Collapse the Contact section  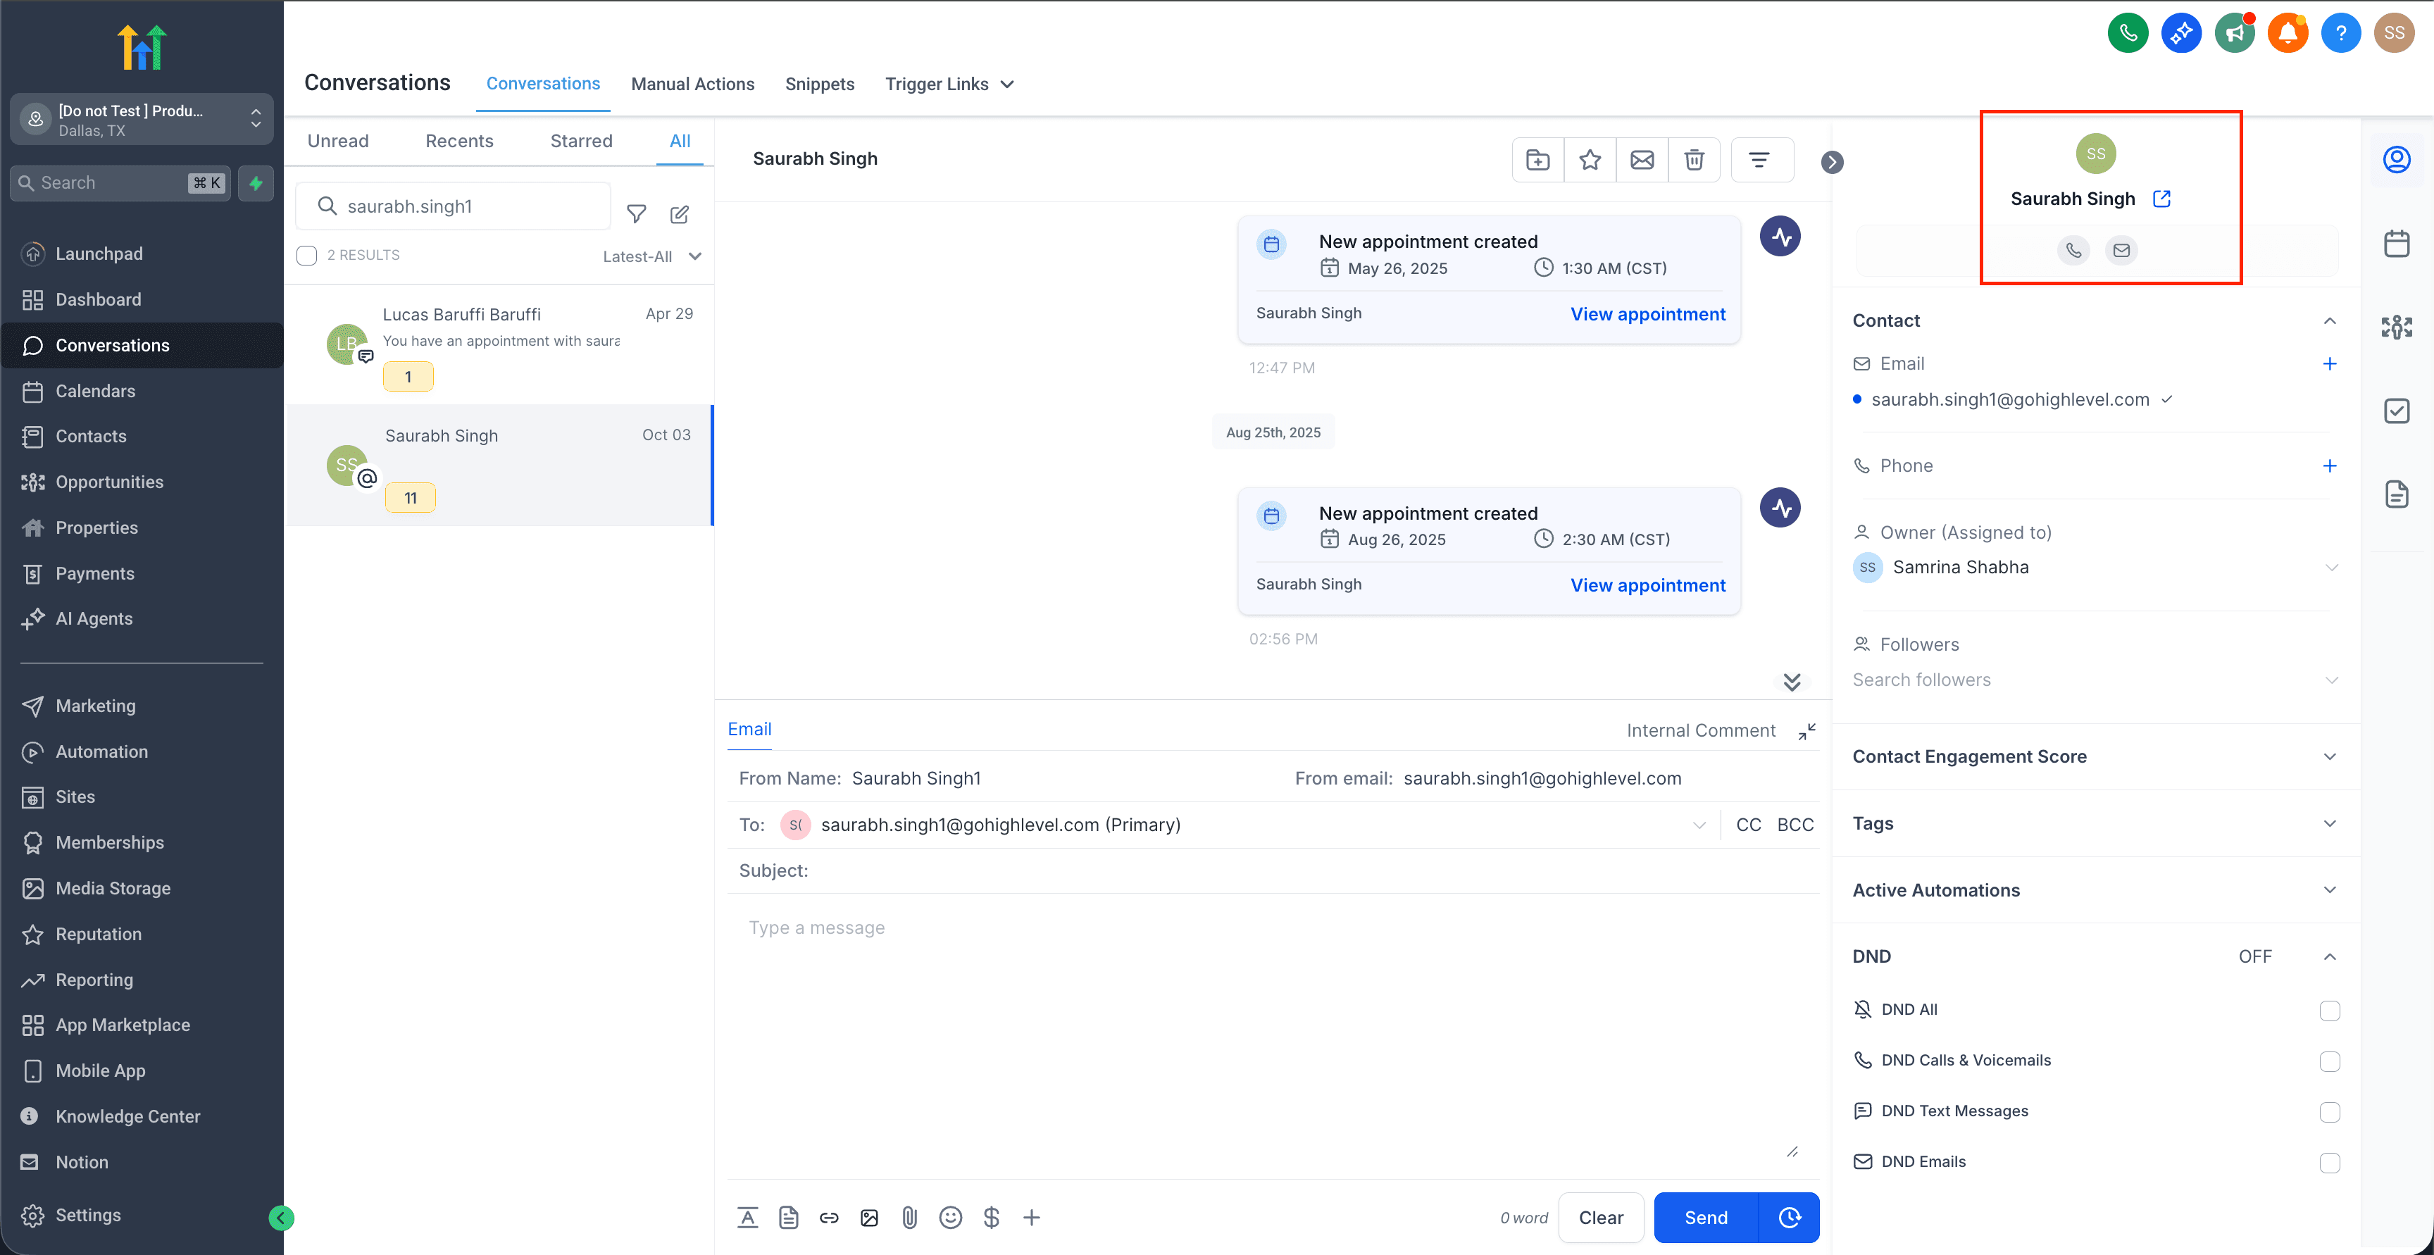(x=2329, y=320)
